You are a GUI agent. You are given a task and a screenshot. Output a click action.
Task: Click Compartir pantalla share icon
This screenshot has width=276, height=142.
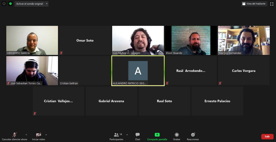click(x=157, y=136)
